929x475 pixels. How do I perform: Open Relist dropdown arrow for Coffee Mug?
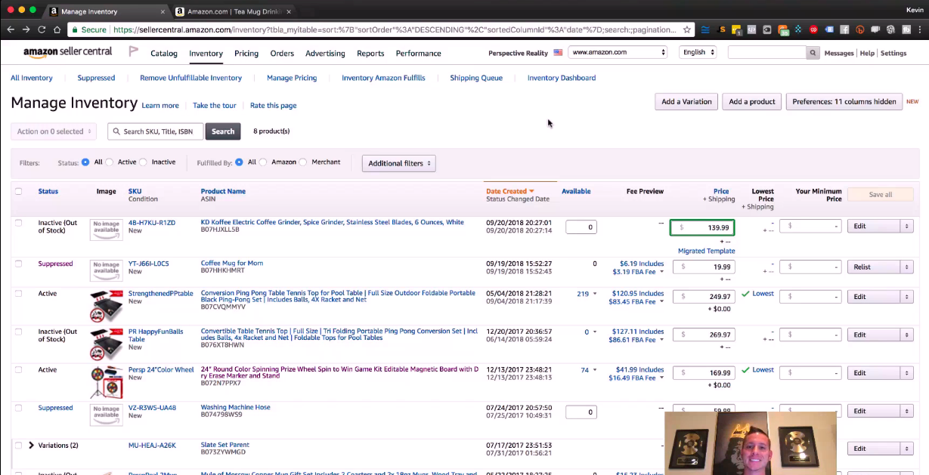(x=906, y=267)
